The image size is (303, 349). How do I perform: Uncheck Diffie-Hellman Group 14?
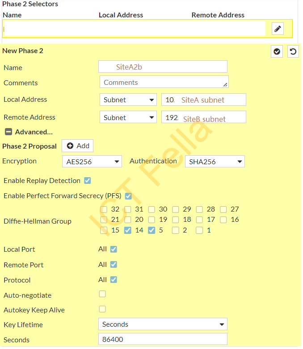coord(128,230)
